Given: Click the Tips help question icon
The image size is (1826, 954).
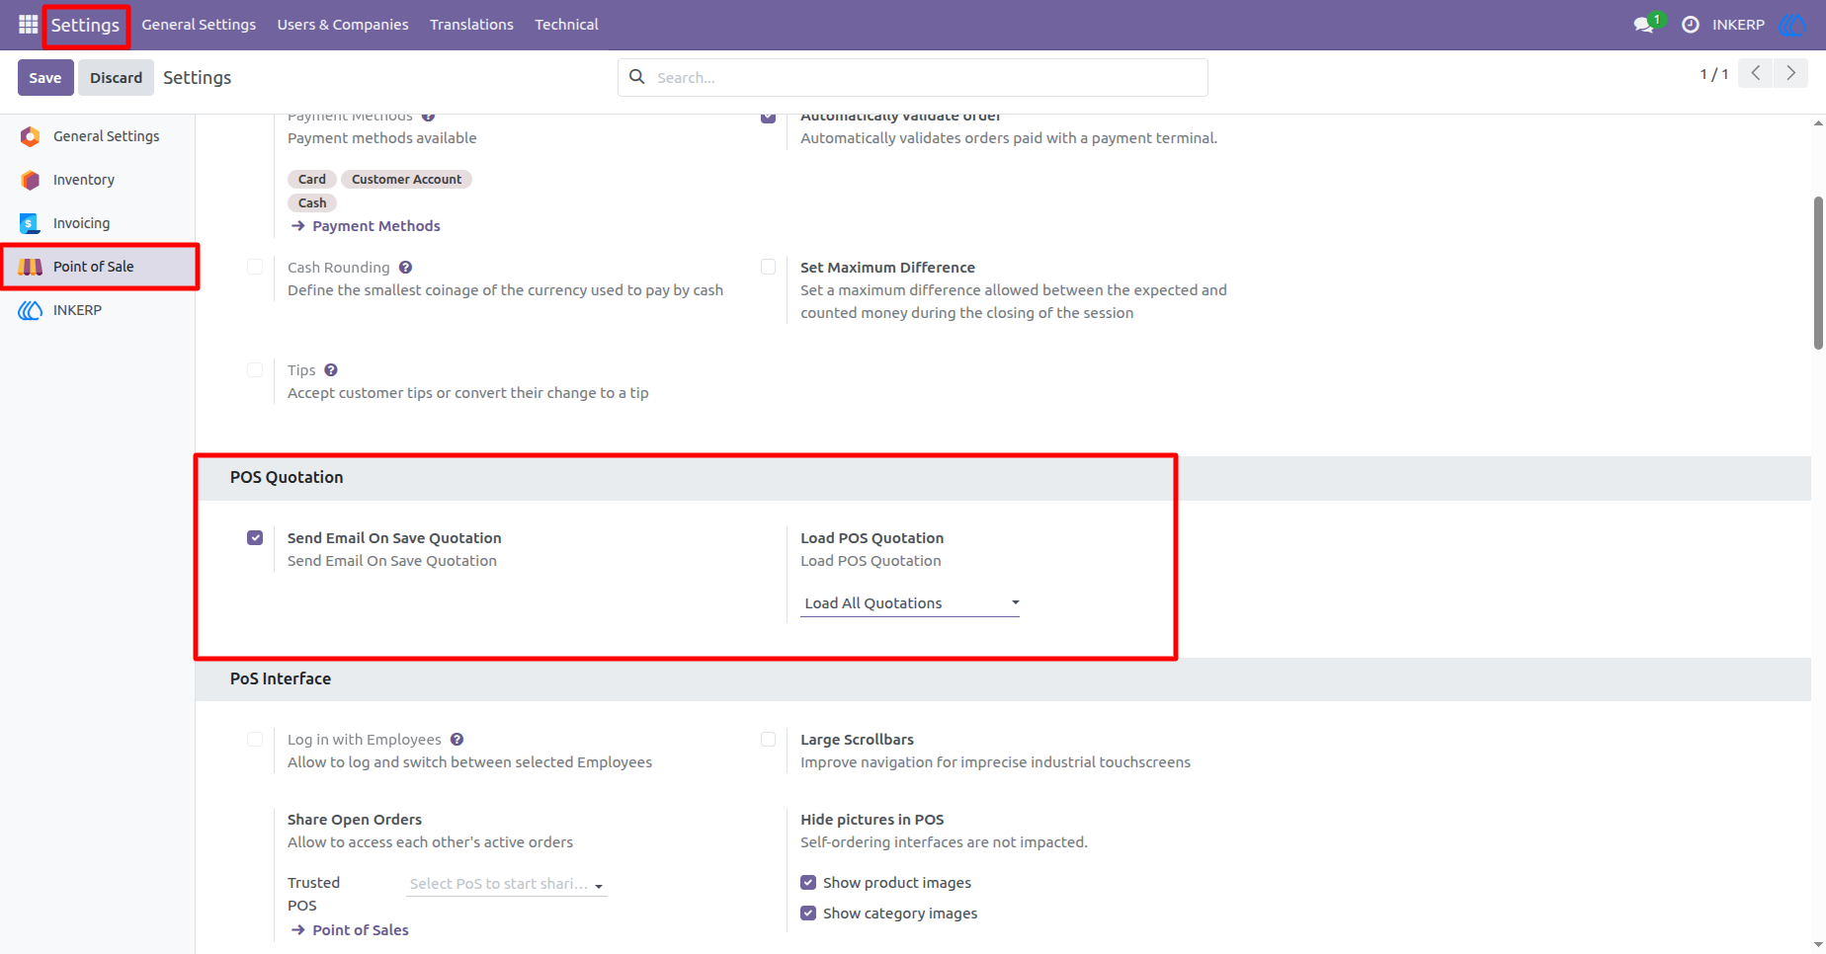Looking at the screenshot, I should pos(331,370).
